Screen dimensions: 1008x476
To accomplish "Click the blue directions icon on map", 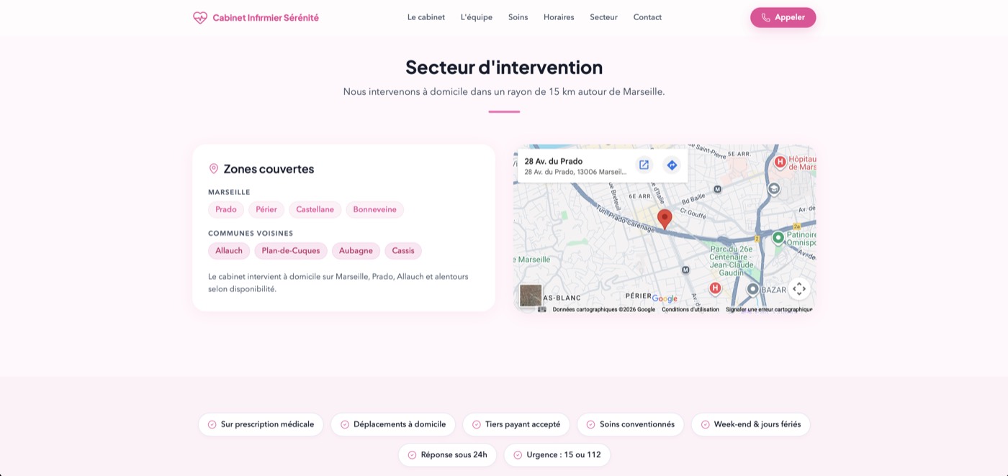I will point(672,165).
